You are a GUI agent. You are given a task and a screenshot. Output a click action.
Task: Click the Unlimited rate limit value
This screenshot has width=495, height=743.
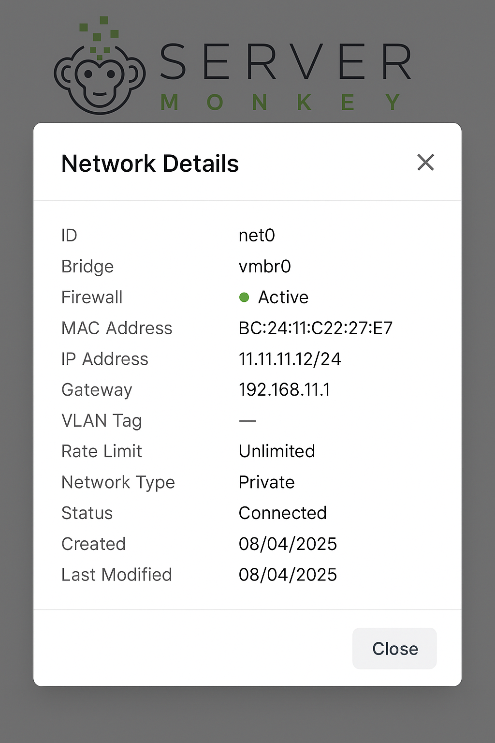tap(277, 451)
